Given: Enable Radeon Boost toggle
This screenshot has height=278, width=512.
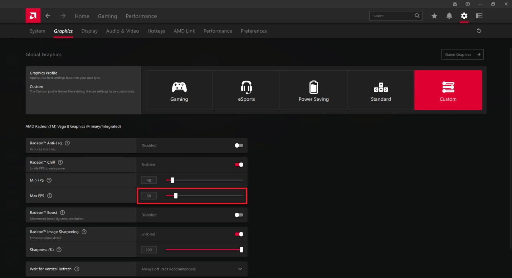Looking at the screenshot, I should point(239,215).
